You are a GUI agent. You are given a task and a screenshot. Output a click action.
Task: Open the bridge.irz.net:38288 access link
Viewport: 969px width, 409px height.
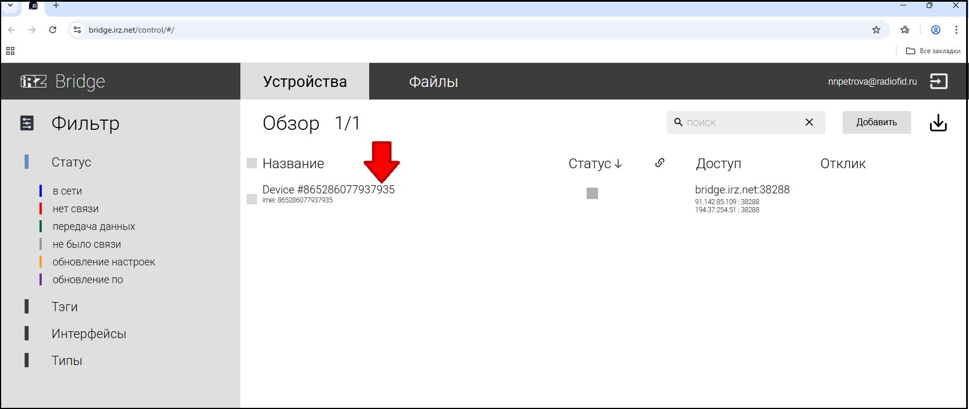pos(742,190)
